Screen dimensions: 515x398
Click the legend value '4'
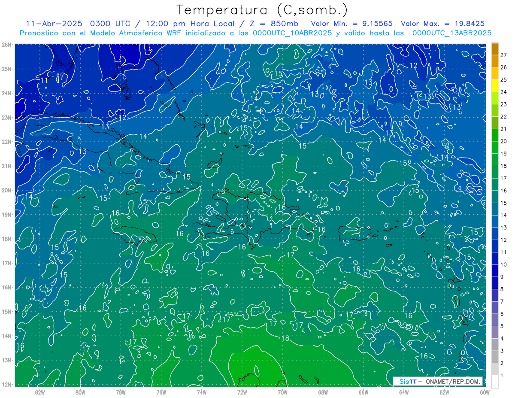click(x=502, y=339)
